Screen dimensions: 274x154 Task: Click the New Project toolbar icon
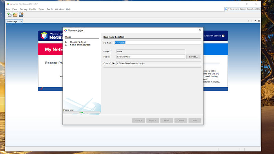[15, 14]
